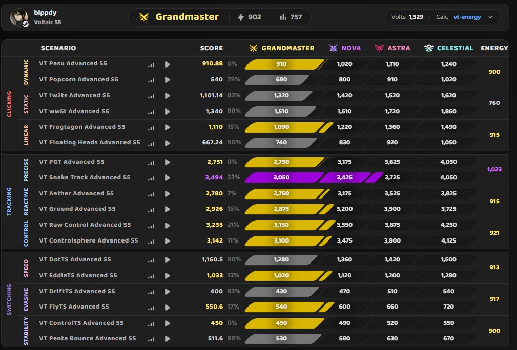
Task: Open leaderboard chart icon for VT Controlsphere Advanced S5
Action: pos(151,242)
